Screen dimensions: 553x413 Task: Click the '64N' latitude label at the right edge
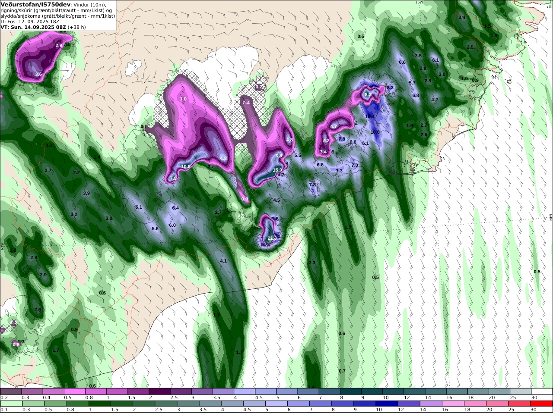(551, 217)
